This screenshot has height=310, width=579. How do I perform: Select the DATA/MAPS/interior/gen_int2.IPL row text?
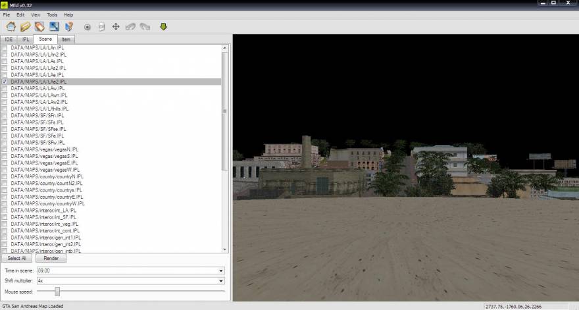coord(46,244)
